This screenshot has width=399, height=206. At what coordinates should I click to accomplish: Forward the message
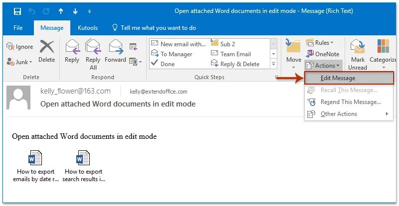116,51
